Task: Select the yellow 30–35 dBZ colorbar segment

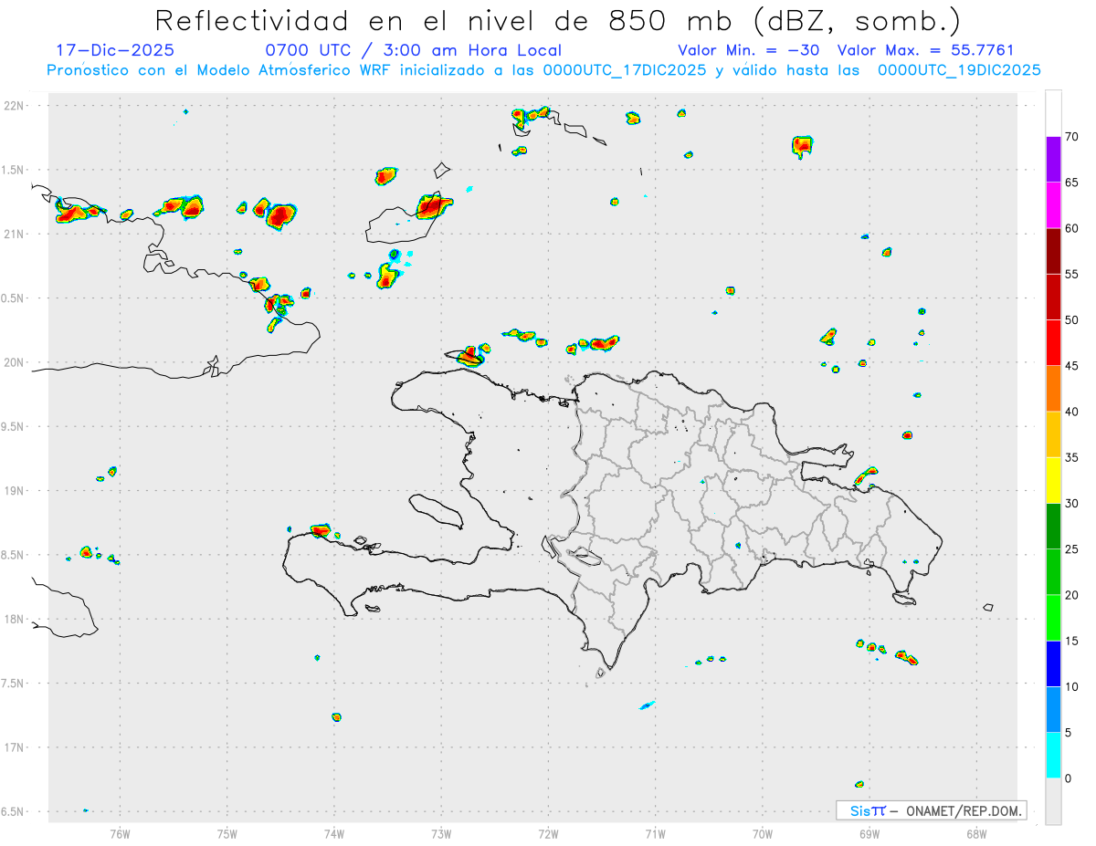Action: [1053, 481]
